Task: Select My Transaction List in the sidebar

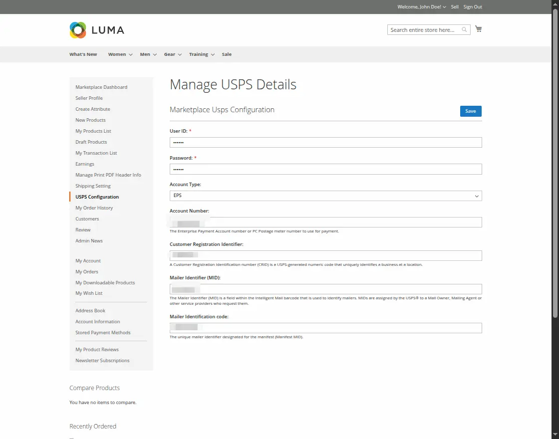Action: 96,153
